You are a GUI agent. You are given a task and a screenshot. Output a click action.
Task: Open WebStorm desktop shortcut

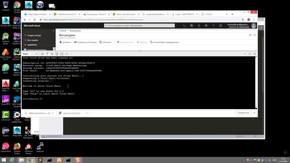pos(17,70)
